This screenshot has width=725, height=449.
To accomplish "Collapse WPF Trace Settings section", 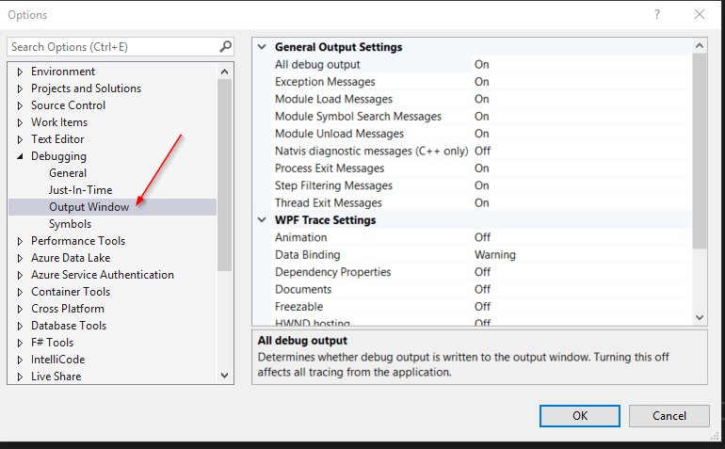I will [262, 220].
